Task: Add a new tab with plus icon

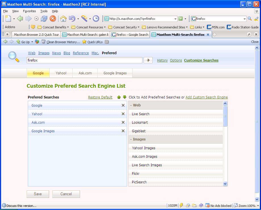Action: [215, 34]
